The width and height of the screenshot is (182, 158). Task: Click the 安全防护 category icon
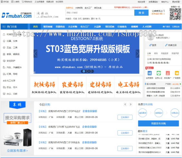[4, 61]
